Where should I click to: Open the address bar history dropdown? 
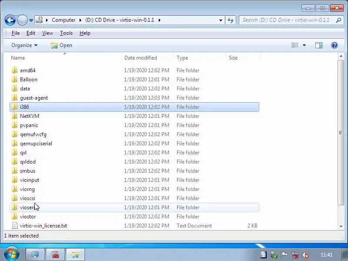(221, 20)
